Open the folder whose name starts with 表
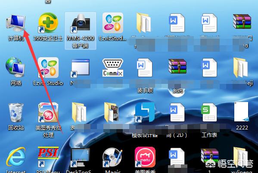258x173 pixels. (x=79, y=112)
